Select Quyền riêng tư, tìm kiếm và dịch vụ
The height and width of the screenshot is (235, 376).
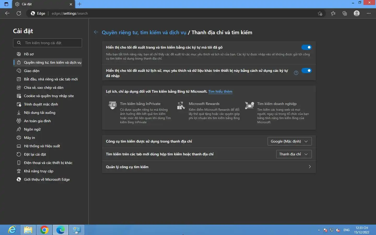point(48,62)
